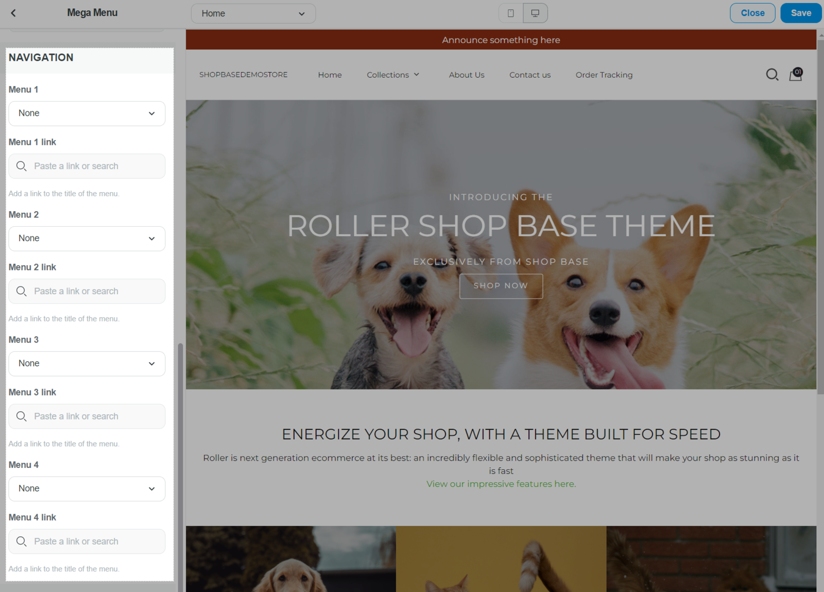This screenshot has height=592, width=824.
Task: Open the View our impressive features link
Action: (x=501, y=484)
